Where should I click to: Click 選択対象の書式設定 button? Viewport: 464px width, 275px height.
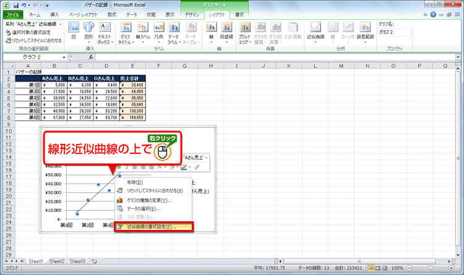pyautogui.click(x=28, y=33)
